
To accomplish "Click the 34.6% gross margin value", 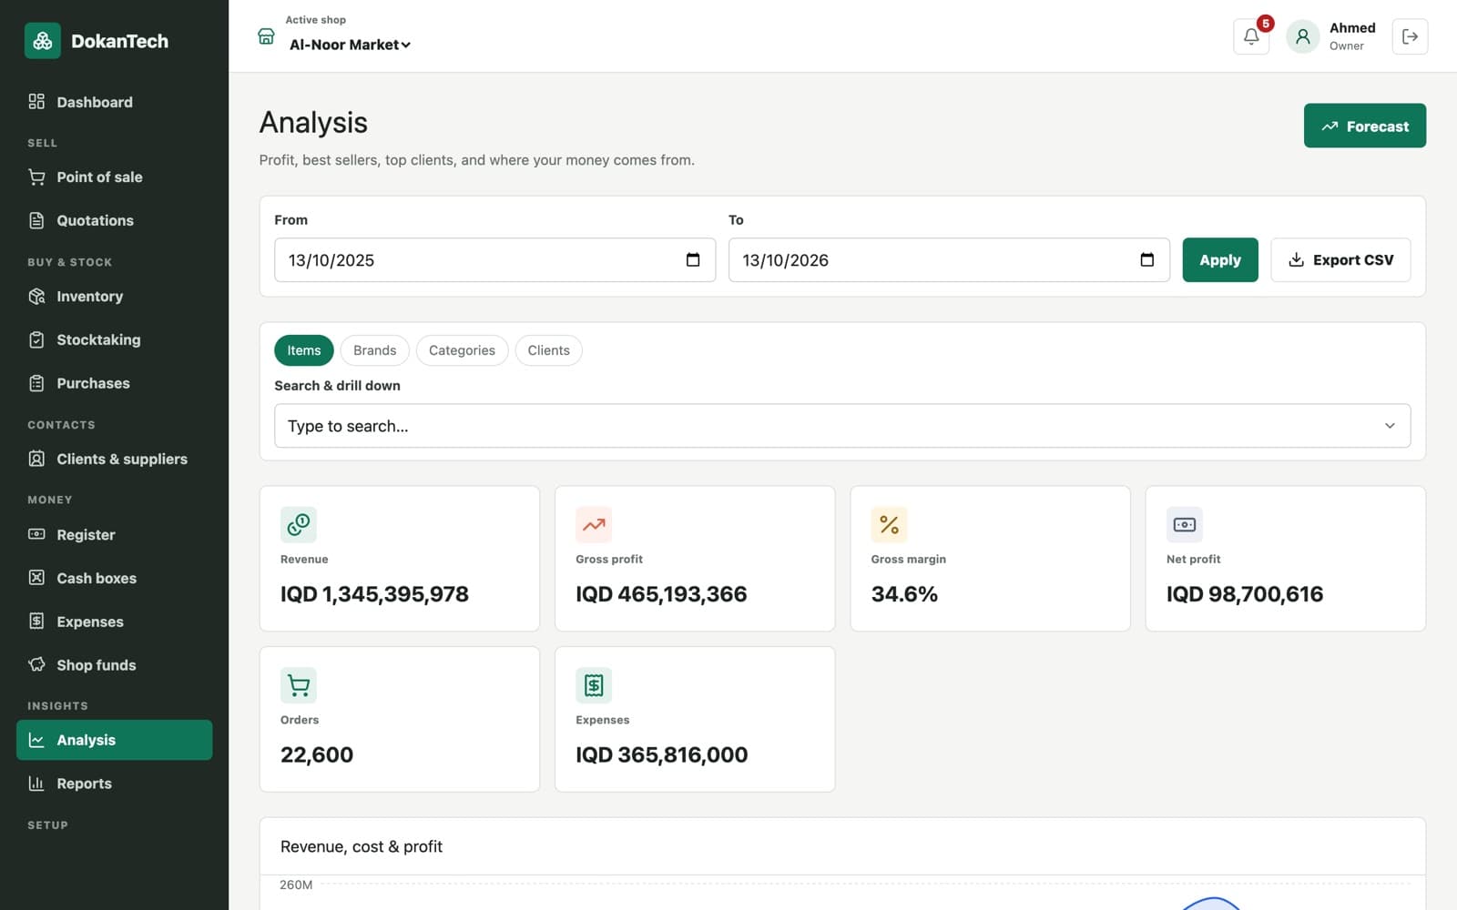I will 904,594.
